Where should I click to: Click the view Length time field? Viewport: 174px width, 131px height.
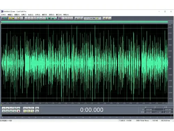pyautogui.click(x=168, y=112)
